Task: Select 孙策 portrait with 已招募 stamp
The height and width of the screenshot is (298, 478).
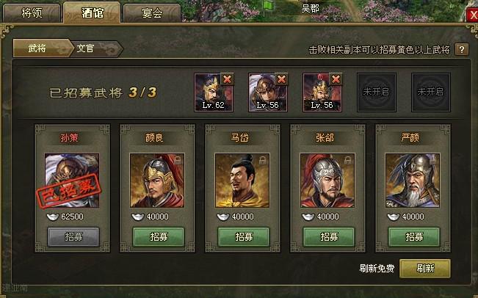Action: (x=72, y=181)
